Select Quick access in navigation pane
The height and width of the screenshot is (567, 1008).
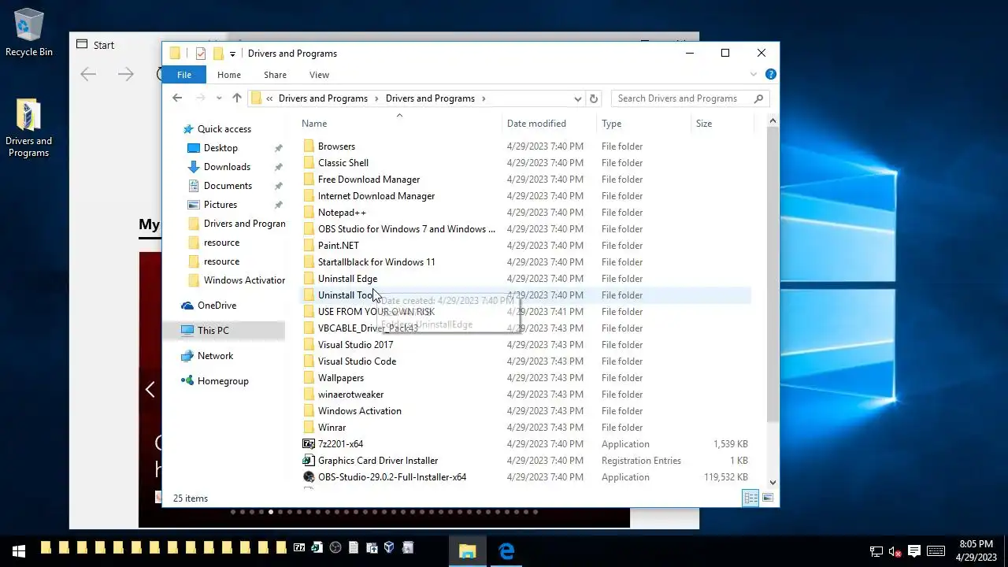point(224,129)
